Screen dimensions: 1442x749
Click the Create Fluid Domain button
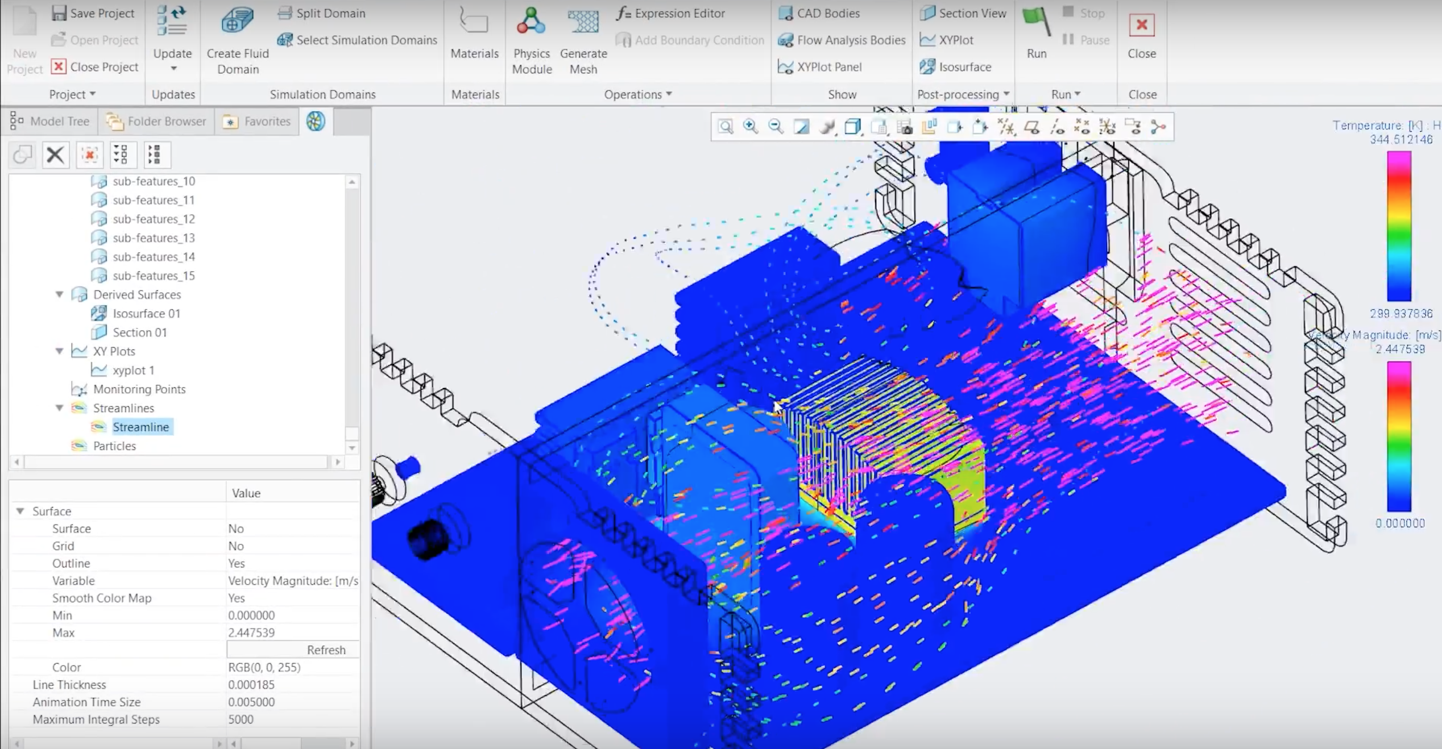237,40
